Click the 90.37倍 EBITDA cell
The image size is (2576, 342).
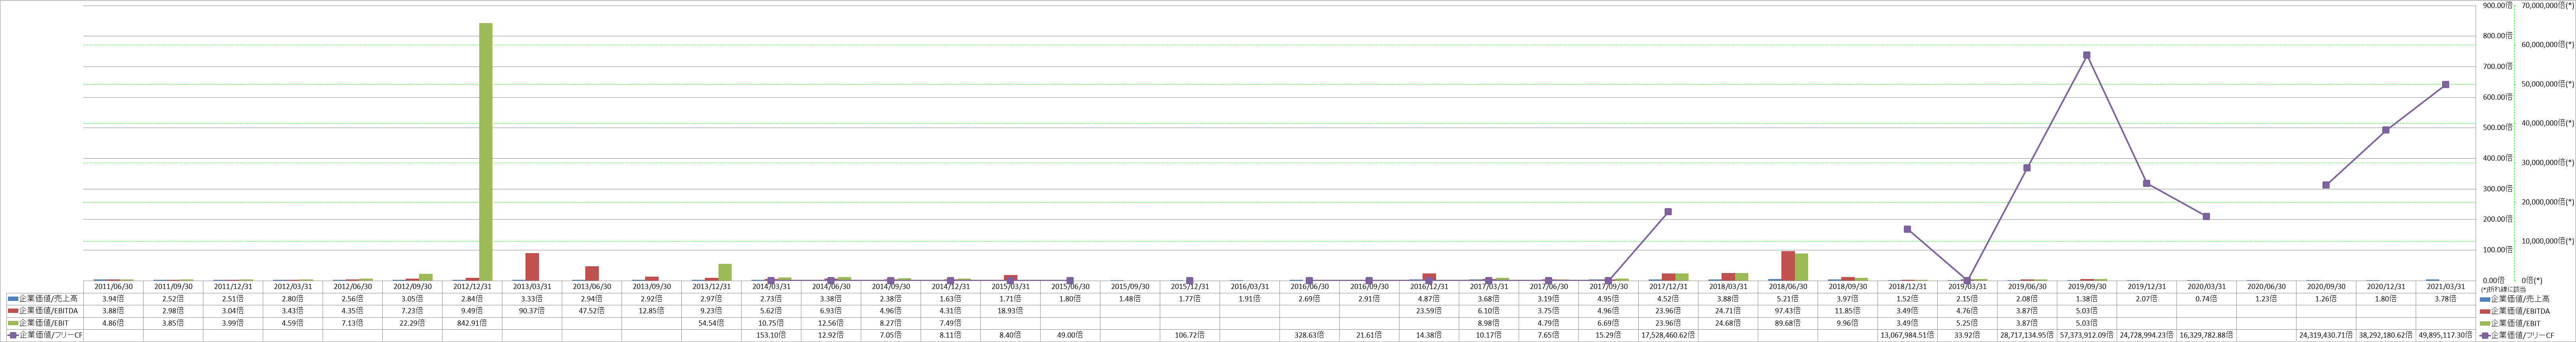532,310
